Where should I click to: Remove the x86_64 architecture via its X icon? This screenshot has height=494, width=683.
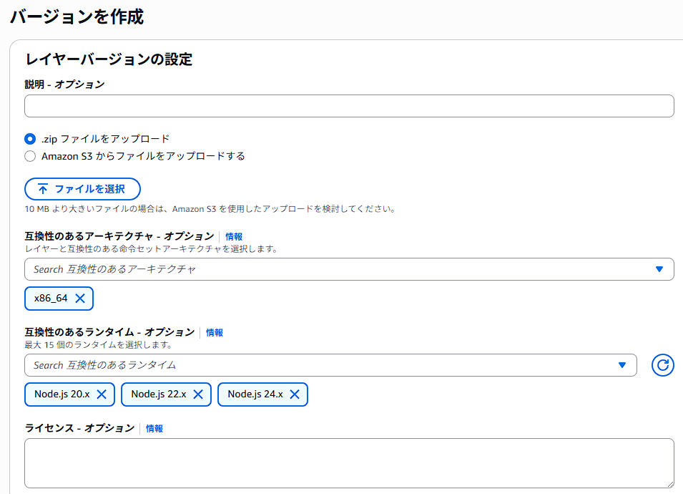pyautogui.click(x=79, y=299)
